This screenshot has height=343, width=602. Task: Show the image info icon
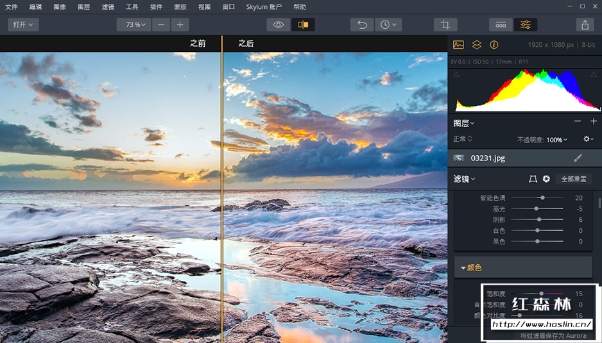(494, 45)
